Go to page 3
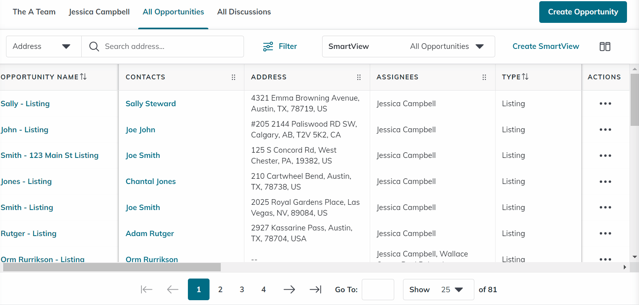This screenshot has width=639, height=305. click(x=242, y=289)
